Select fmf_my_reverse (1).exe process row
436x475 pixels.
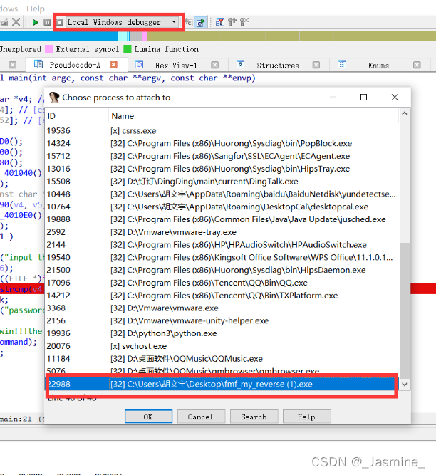pyautogui.click(x=222, y=384)
